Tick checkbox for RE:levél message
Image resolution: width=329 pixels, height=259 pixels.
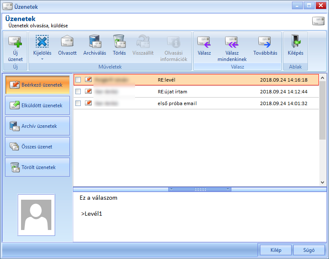click(78, 80)
